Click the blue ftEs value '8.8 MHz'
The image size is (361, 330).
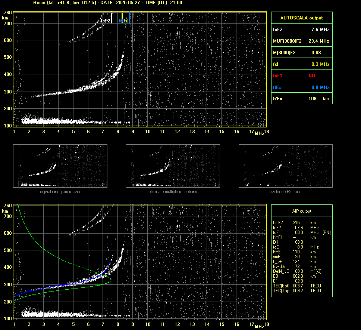[x=320, y=87]
